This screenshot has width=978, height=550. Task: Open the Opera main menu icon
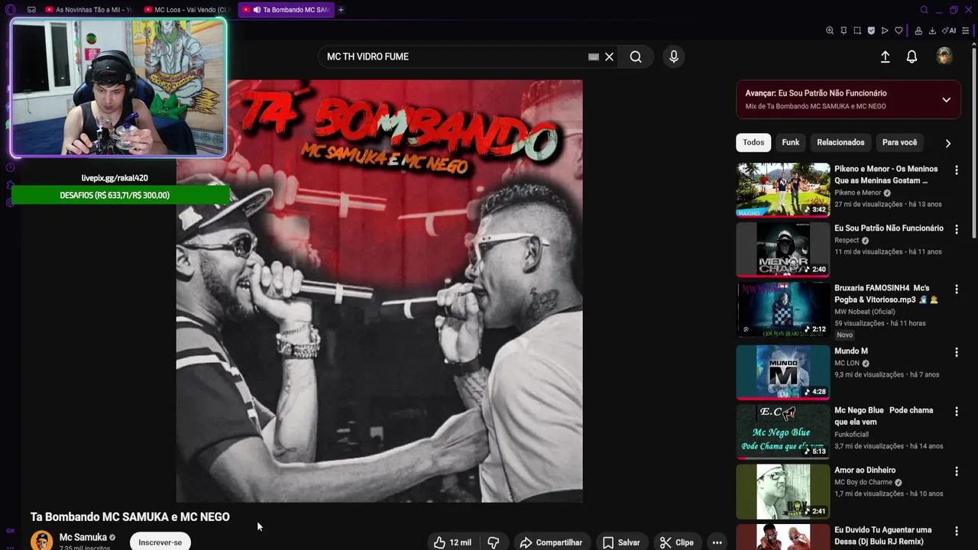point(10,10)
